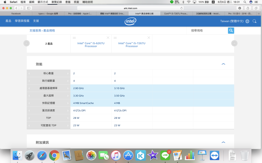This screenshot has height=163, width=262.
Task: Click Safari's forward navigation arrow
Action: pyautogui.click(x=21, y=8)
